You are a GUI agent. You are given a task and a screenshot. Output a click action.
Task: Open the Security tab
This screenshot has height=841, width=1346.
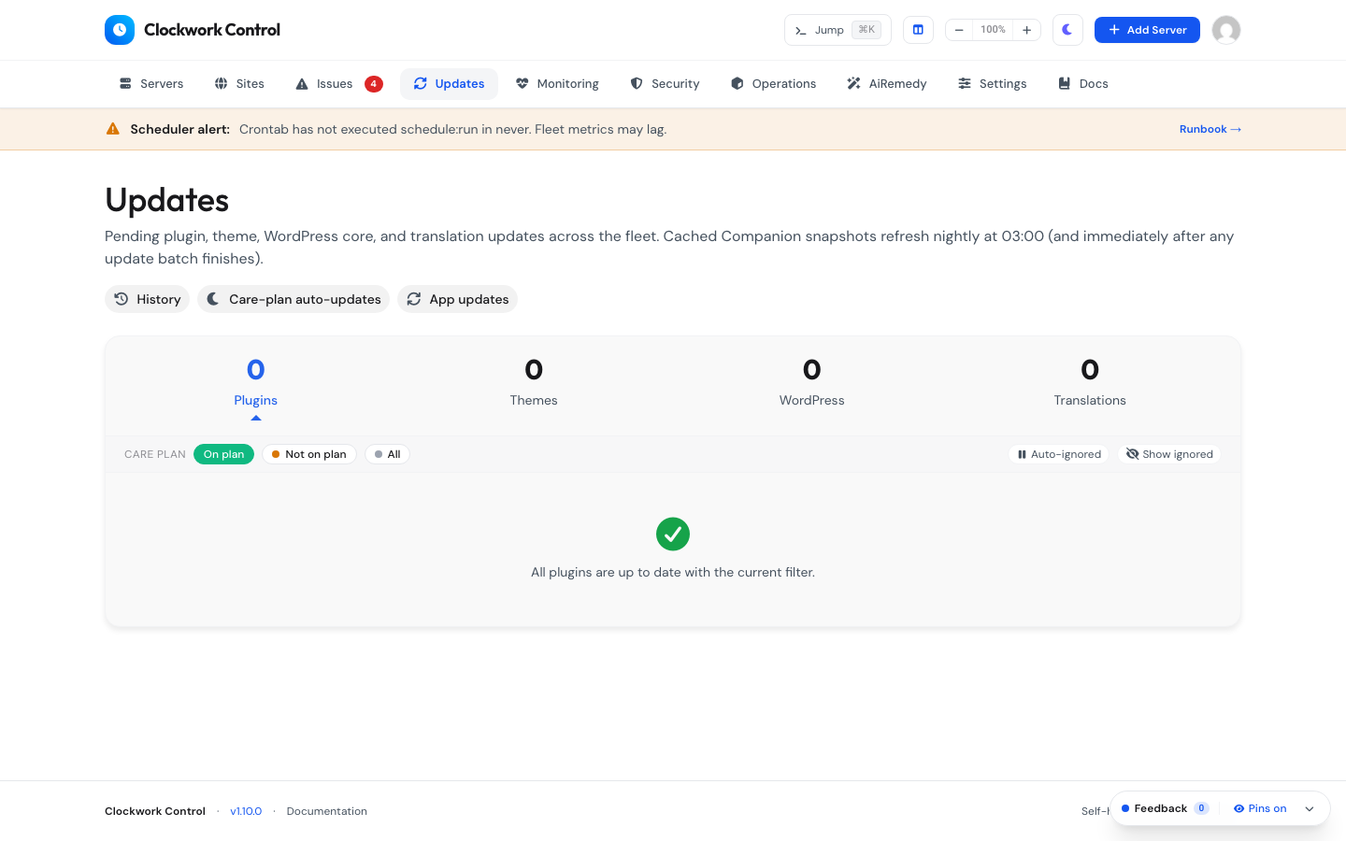tap(665, 84)
